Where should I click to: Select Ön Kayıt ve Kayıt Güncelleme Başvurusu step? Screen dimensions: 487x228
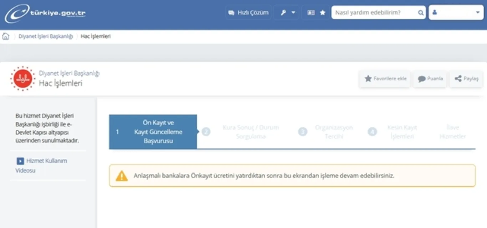[153, 132]
